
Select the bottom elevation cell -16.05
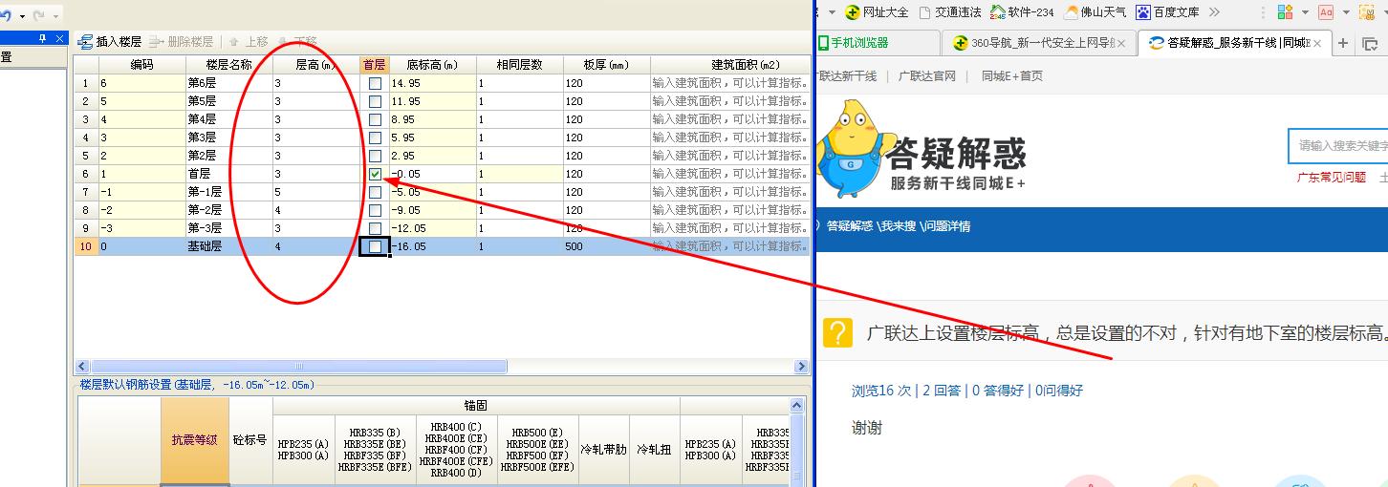click(x=432, y=246)
